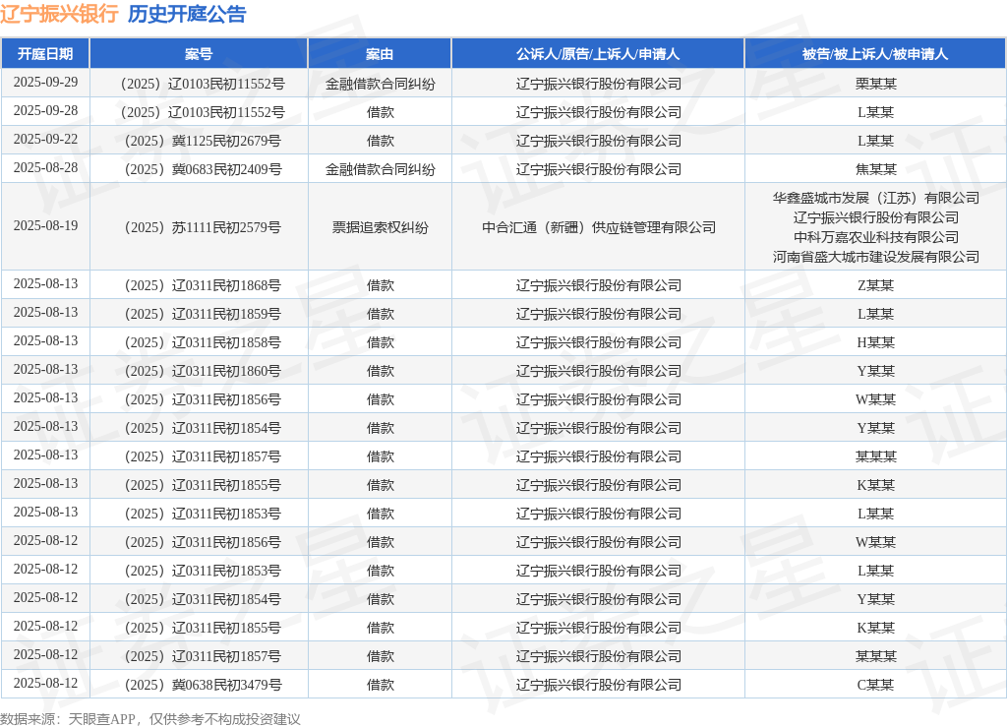
Task: Click defendant H某某
Action: tap(876, 342)
